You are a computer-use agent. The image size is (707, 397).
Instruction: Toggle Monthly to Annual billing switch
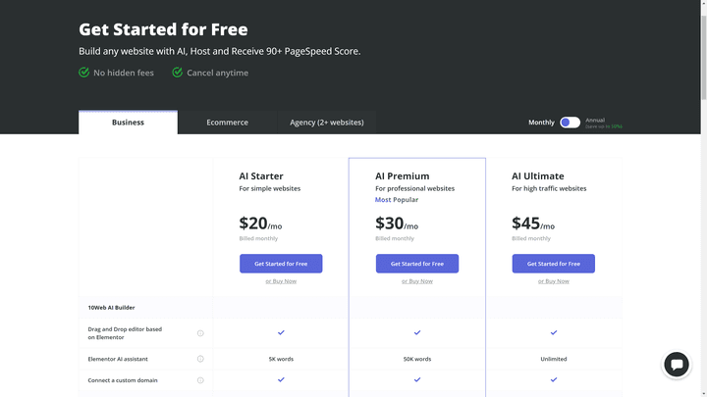[x=570, y=123]
